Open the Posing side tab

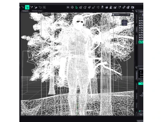[137, 105]
